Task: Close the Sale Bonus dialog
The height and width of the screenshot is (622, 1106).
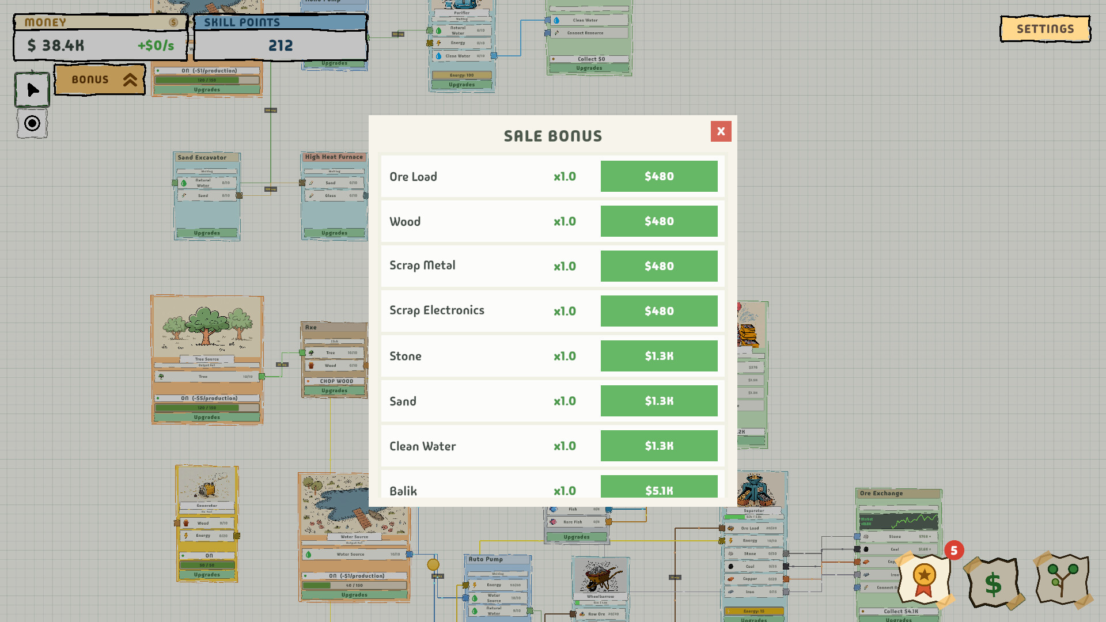Action: [721, 131]
